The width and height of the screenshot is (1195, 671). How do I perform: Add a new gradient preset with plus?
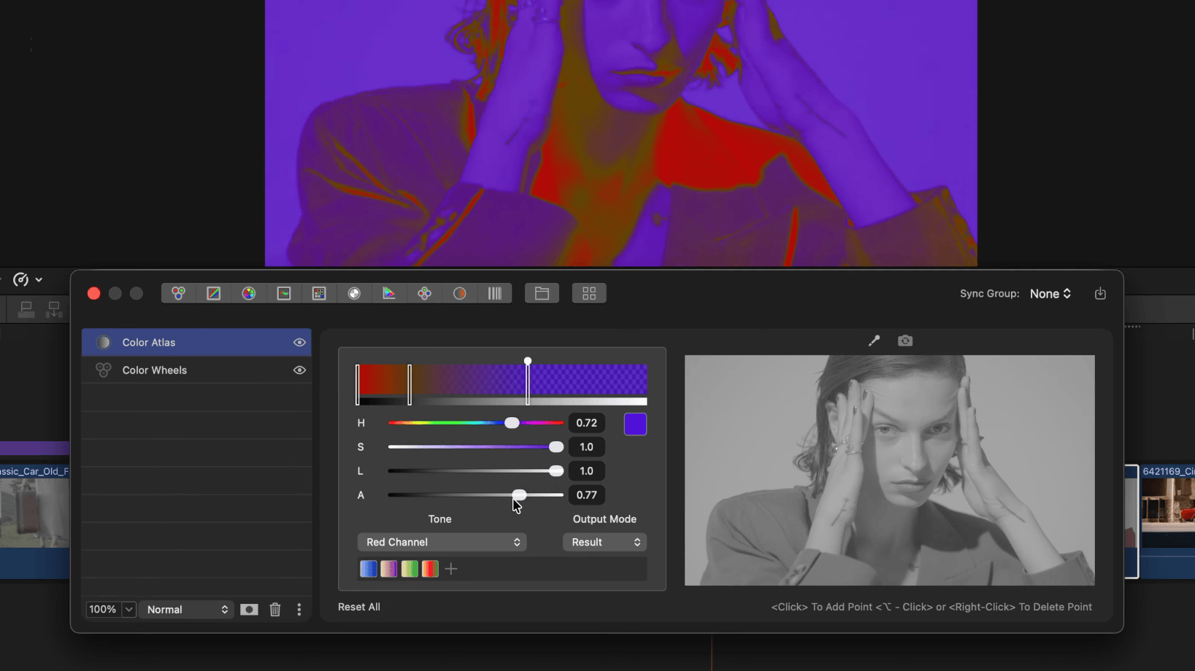tap(451, 569)
